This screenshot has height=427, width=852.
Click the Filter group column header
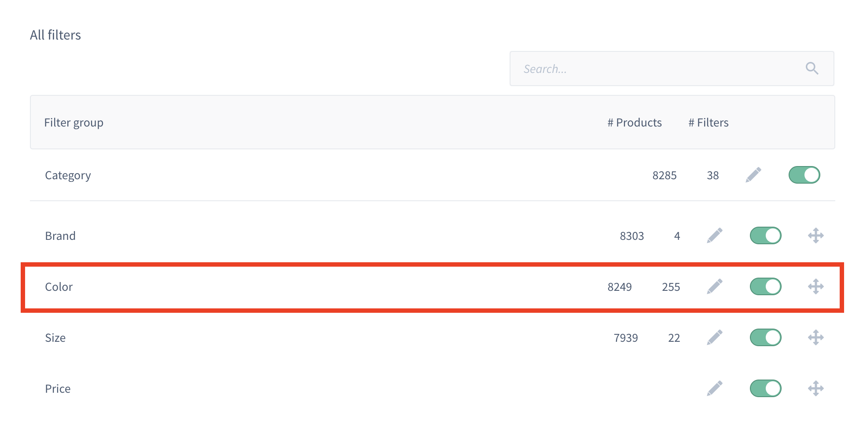[x=73, y=123]
